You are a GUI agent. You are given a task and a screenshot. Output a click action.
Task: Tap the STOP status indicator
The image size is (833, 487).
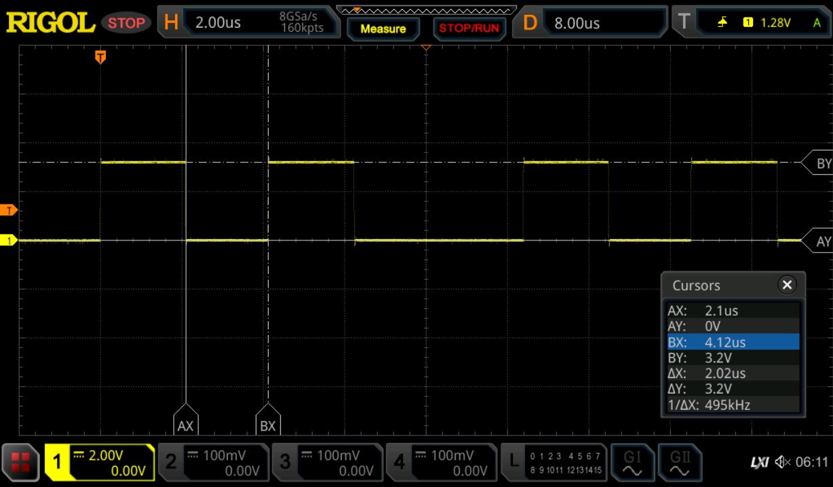[126, 22]
